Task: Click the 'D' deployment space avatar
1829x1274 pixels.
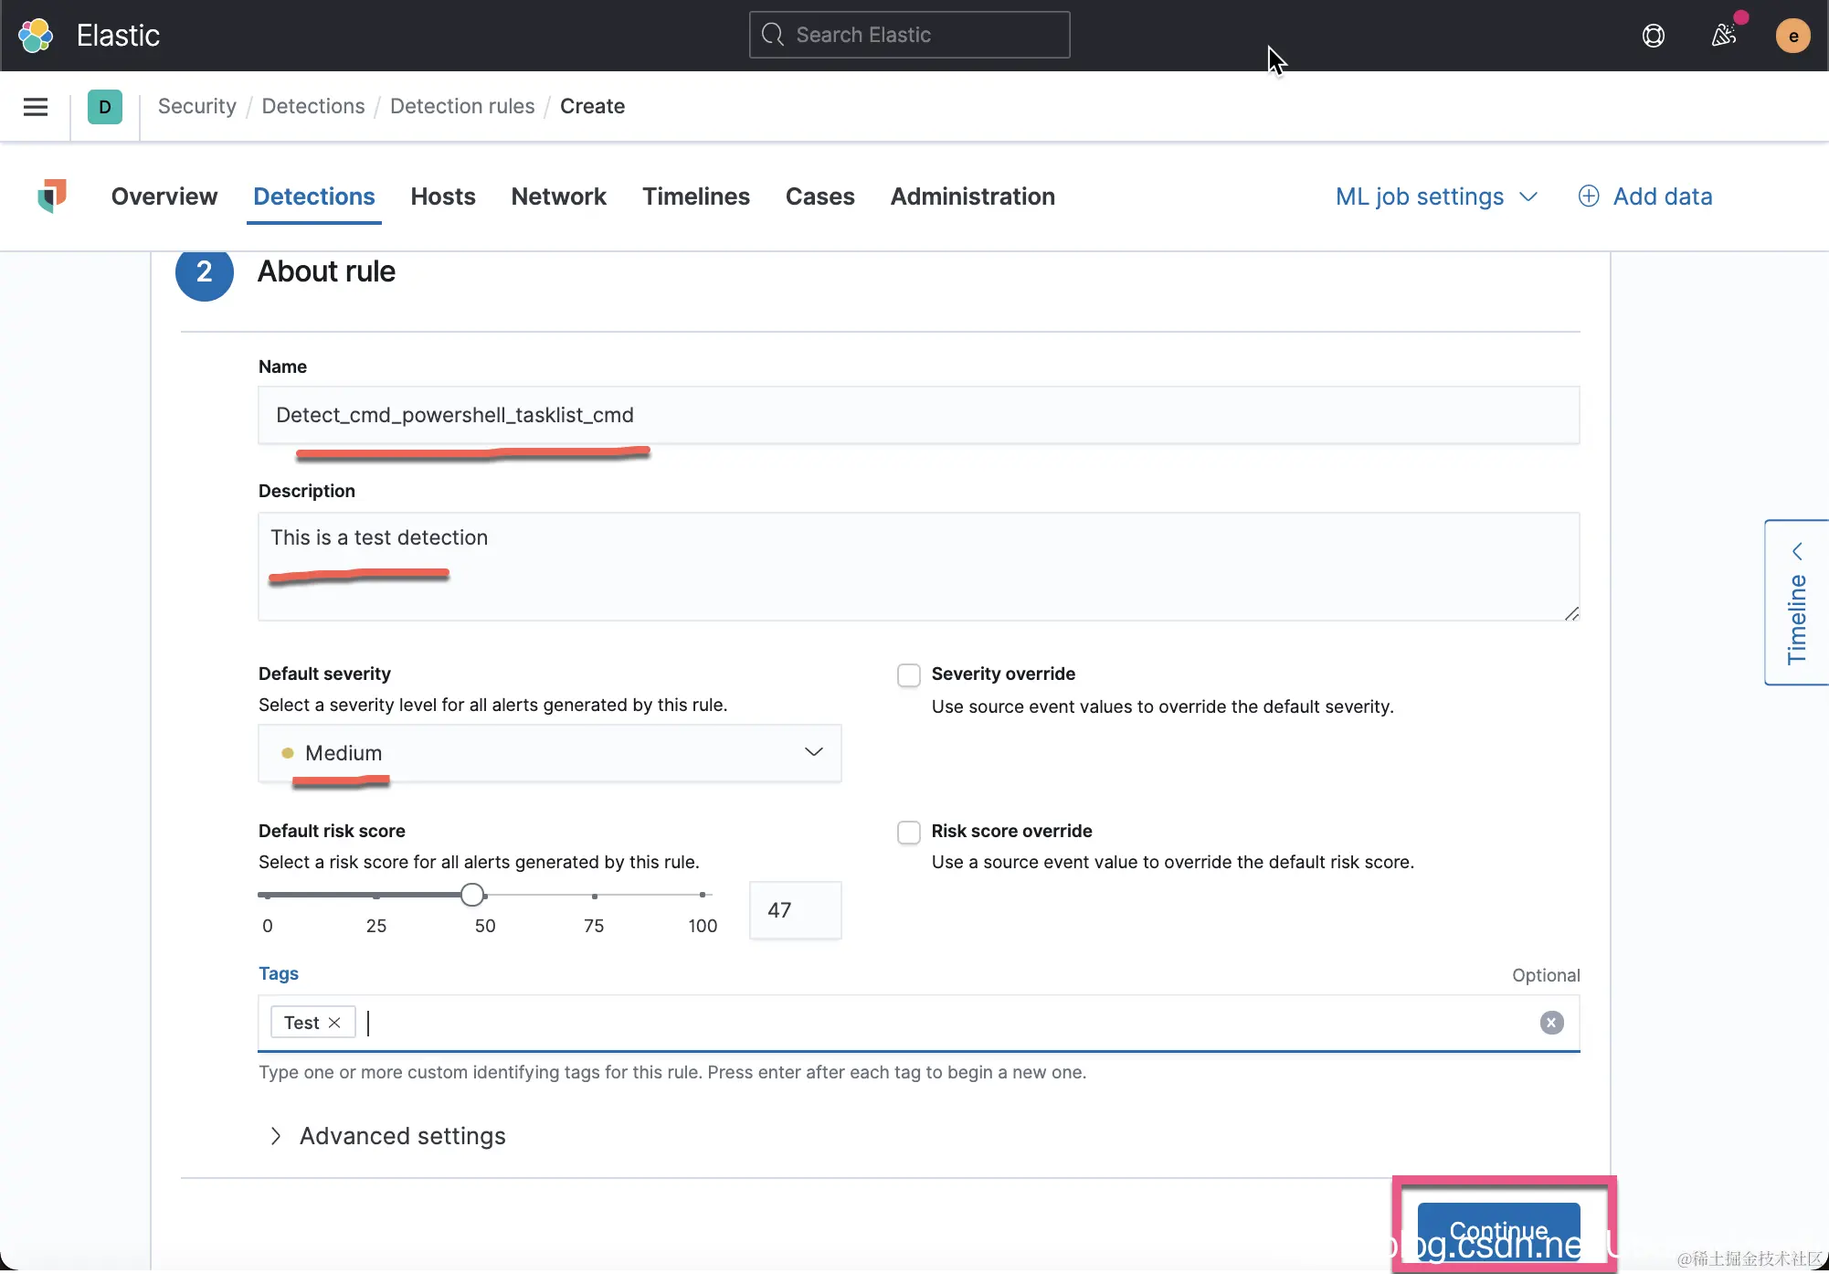Action: (104, 107)
